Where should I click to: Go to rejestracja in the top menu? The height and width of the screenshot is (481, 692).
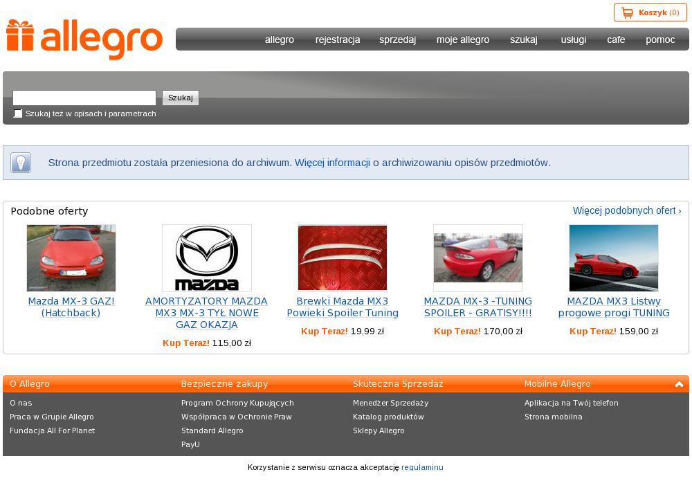pyautogui.click(x=338, y=39)
